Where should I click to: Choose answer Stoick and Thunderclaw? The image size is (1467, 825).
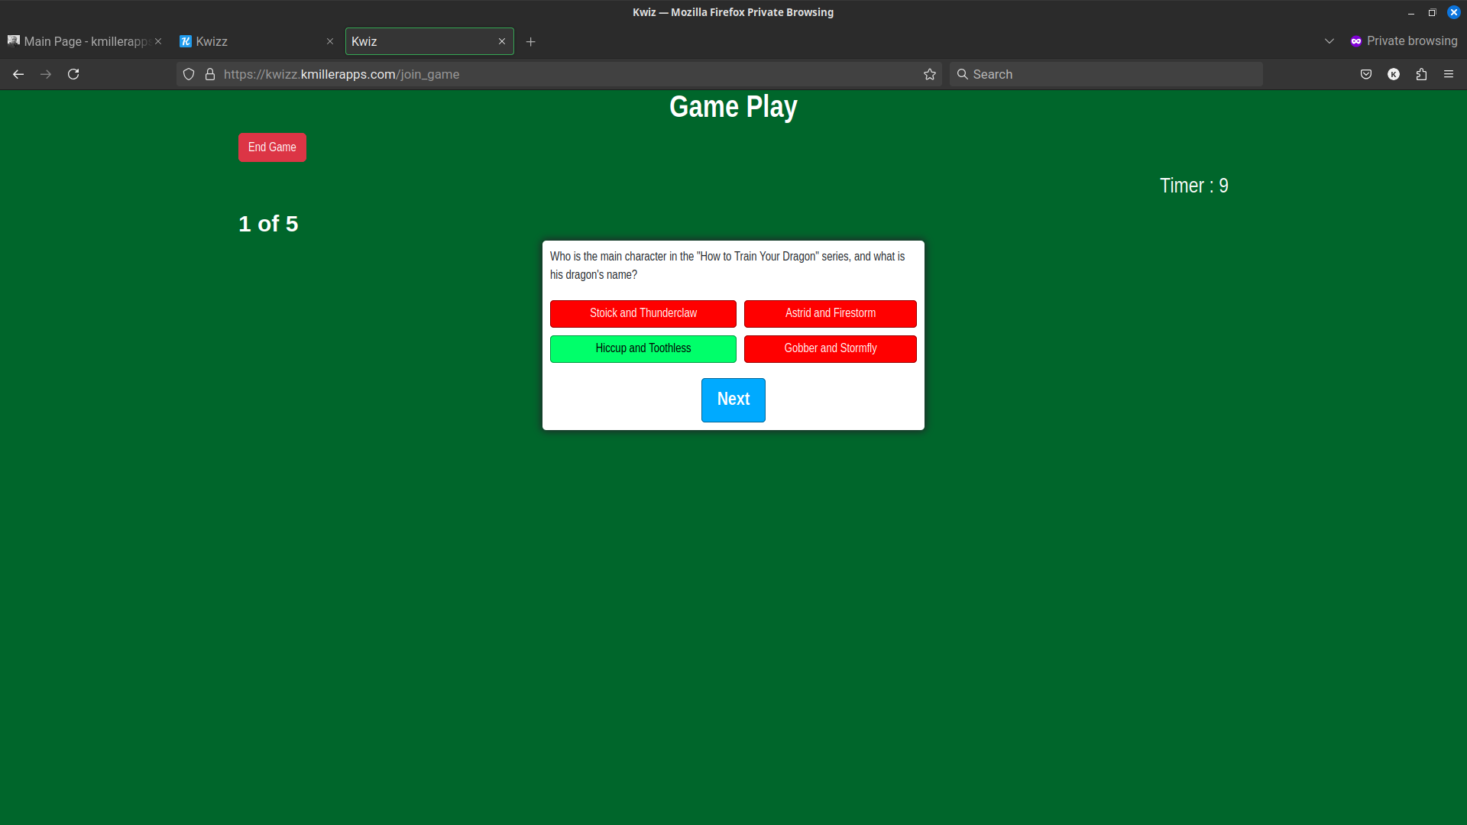coord(643,313)
